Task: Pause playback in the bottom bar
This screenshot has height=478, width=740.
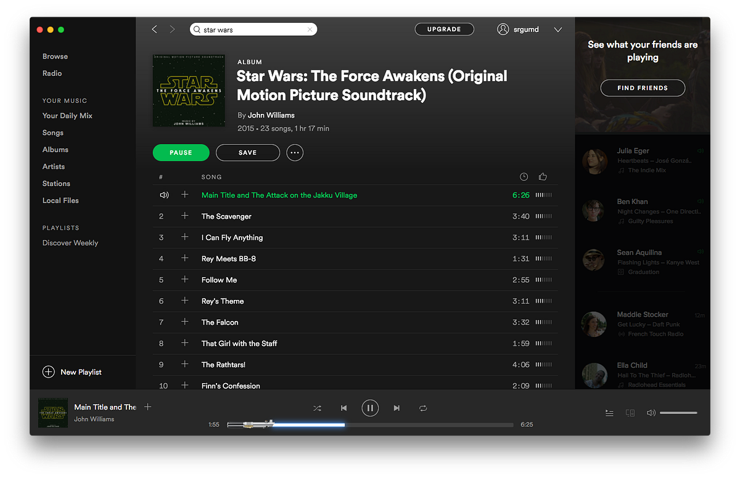Action: [370, 408]
